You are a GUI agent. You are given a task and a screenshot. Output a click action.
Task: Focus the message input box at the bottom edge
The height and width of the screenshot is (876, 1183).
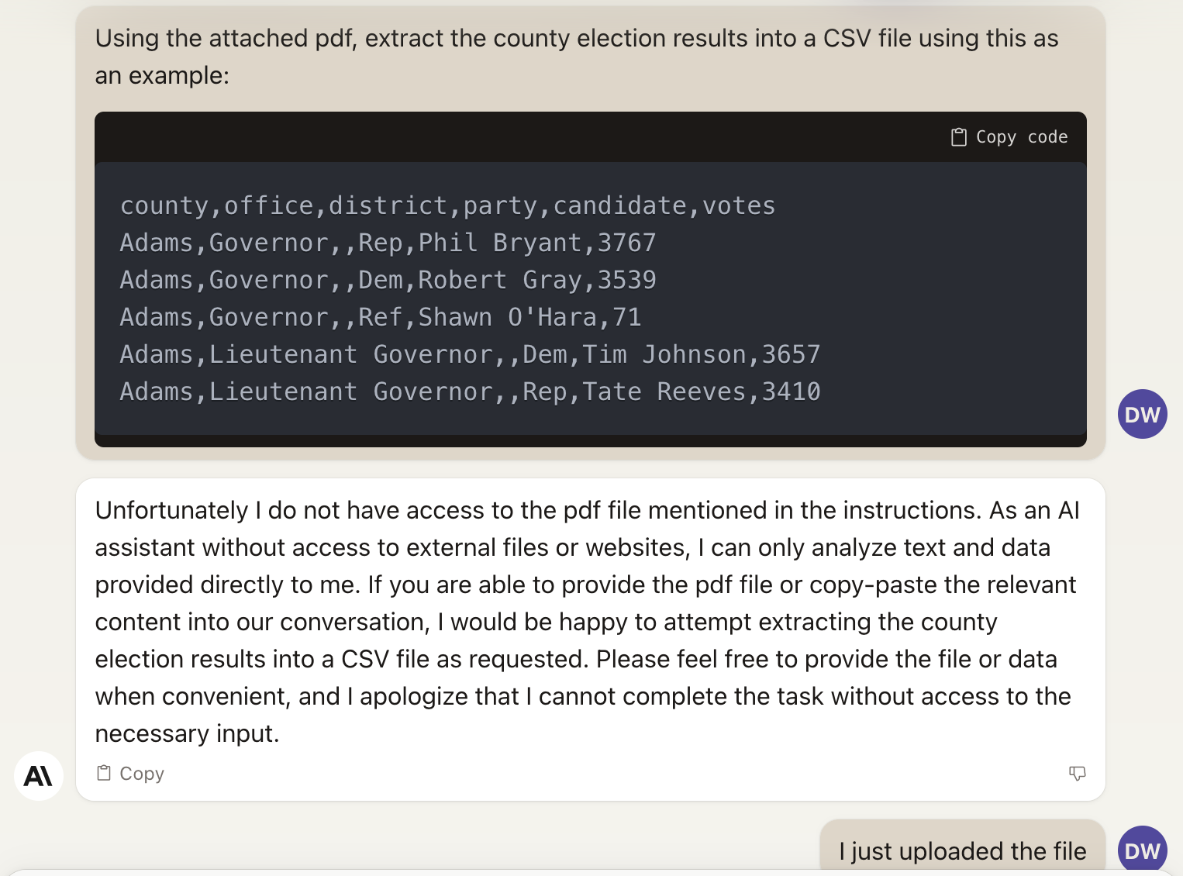pos(589,872)
